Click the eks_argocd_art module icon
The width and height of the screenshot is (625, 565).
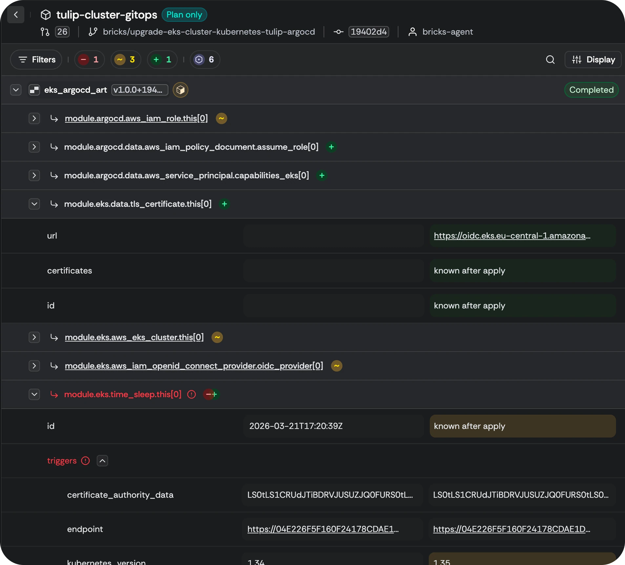34,90
